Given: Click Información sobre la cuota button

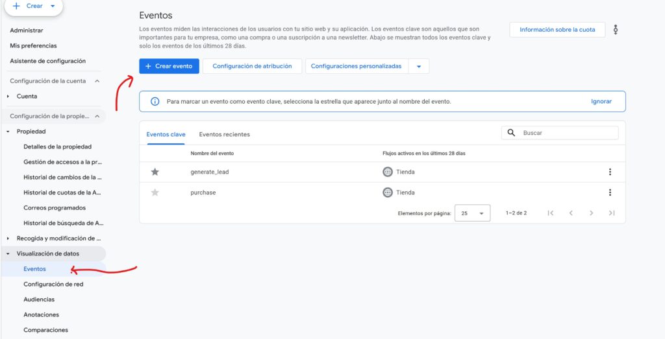Looking at the screenshot, I should point(557,30).
